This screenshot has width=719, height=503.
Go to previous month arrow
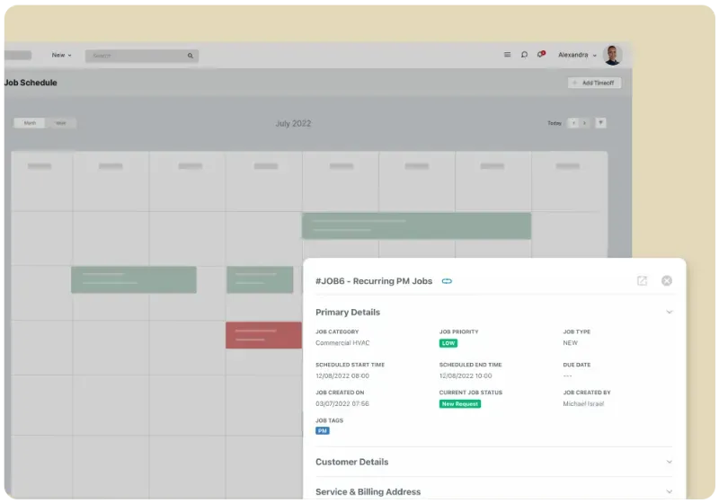coord(573,123)
